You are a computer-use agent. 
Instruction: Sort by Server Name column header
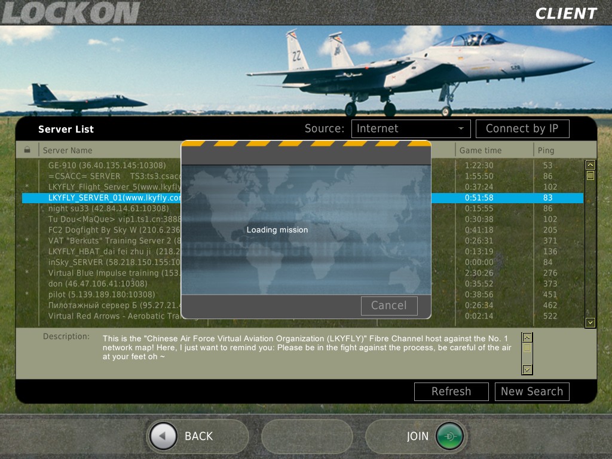point(68,150)
